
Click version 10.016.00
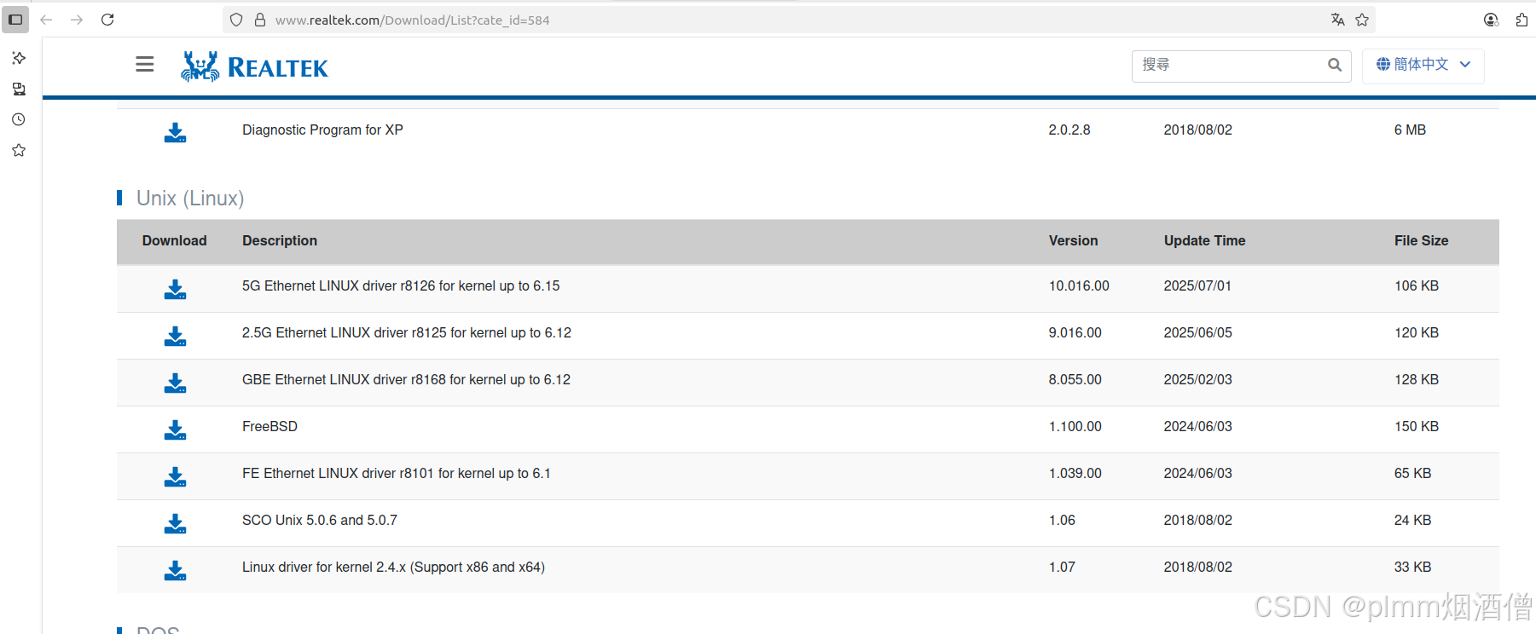(1079, 286)
